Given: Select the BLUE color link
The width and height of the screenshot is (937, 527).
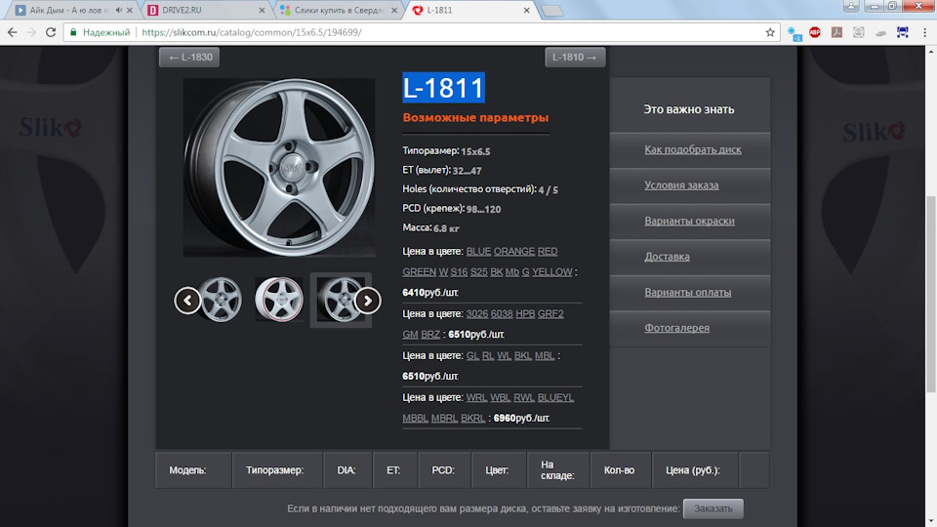Looking at the screenshot, I should coord(478,252).
